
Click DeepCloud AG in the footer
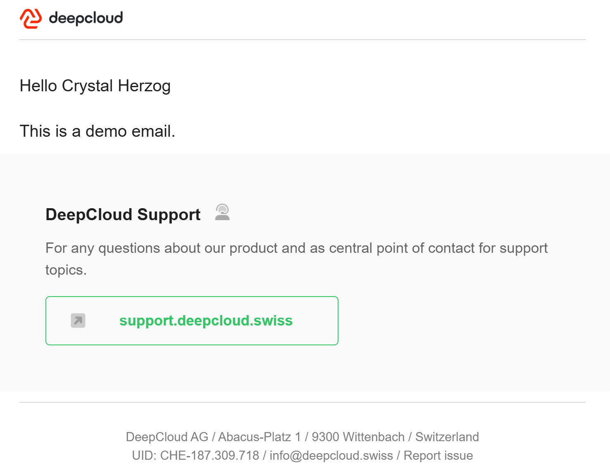[167, 437]
